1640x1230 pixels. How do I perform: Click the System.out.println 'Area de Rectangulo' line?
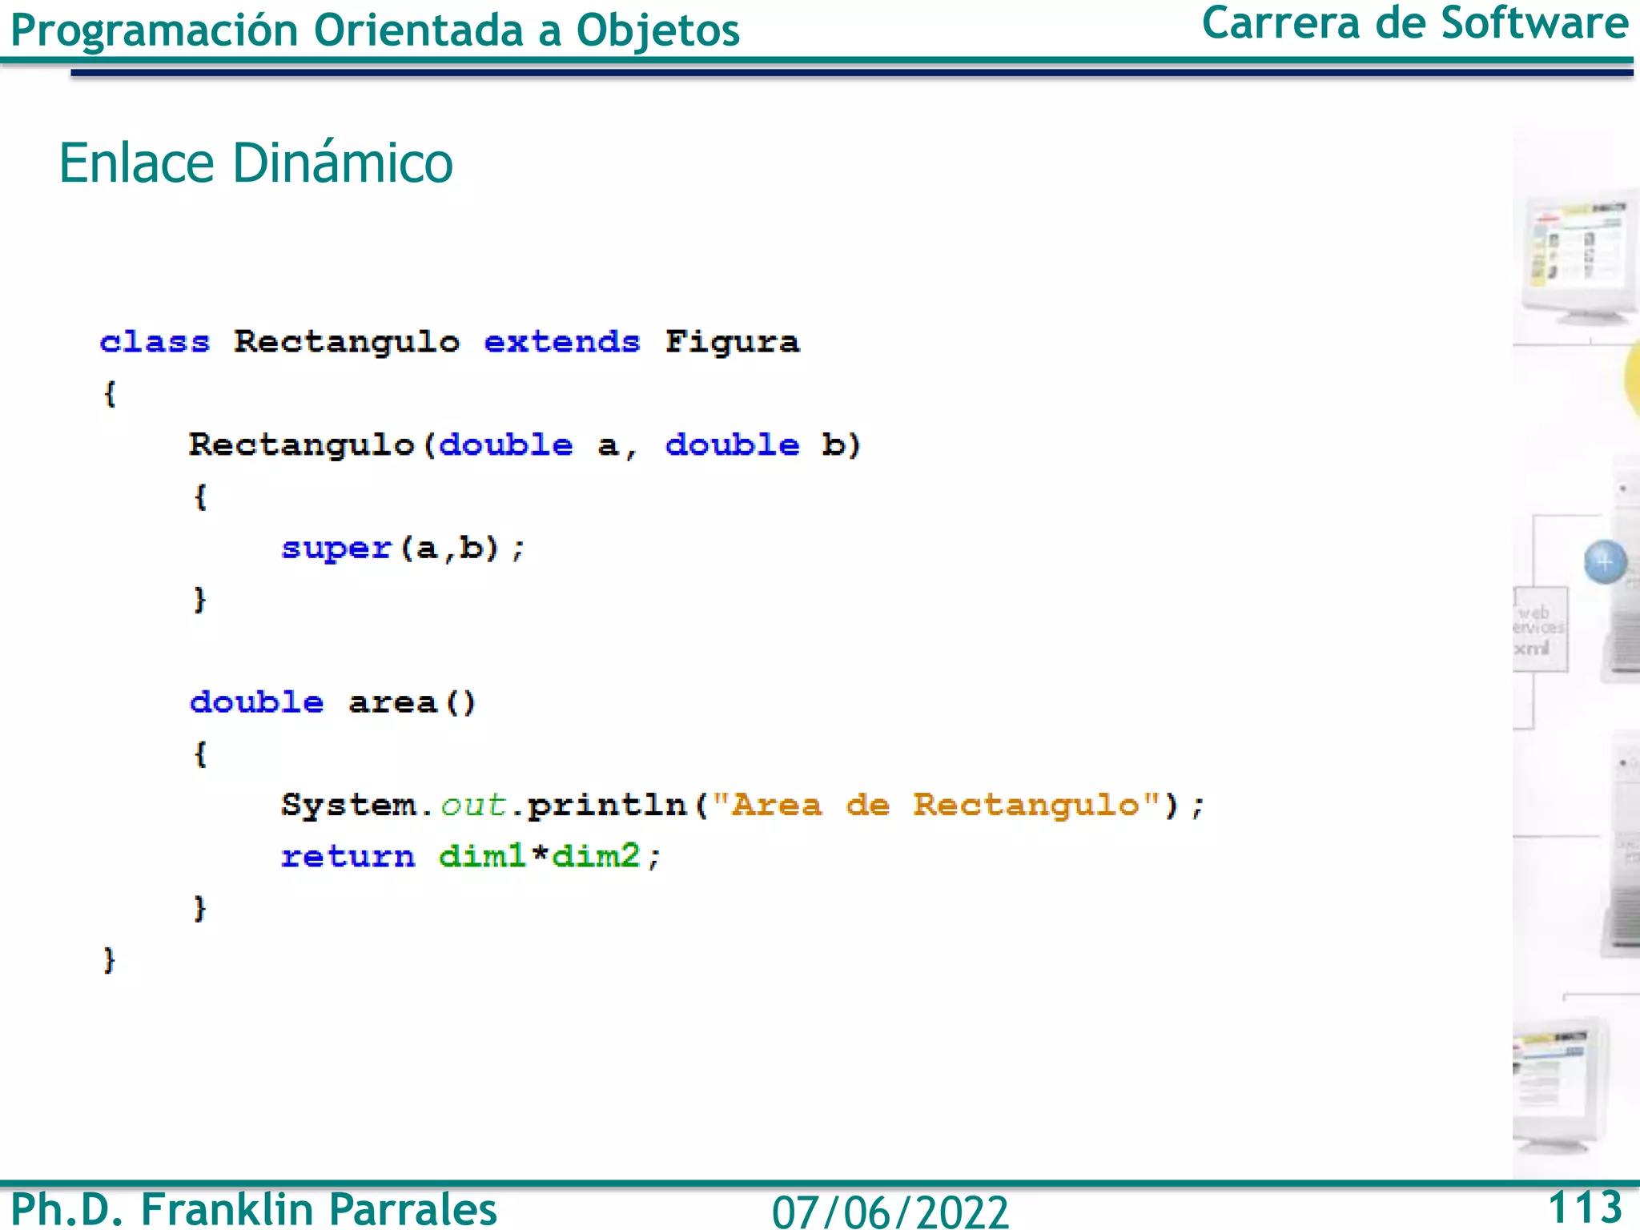(x=742, y=806)
